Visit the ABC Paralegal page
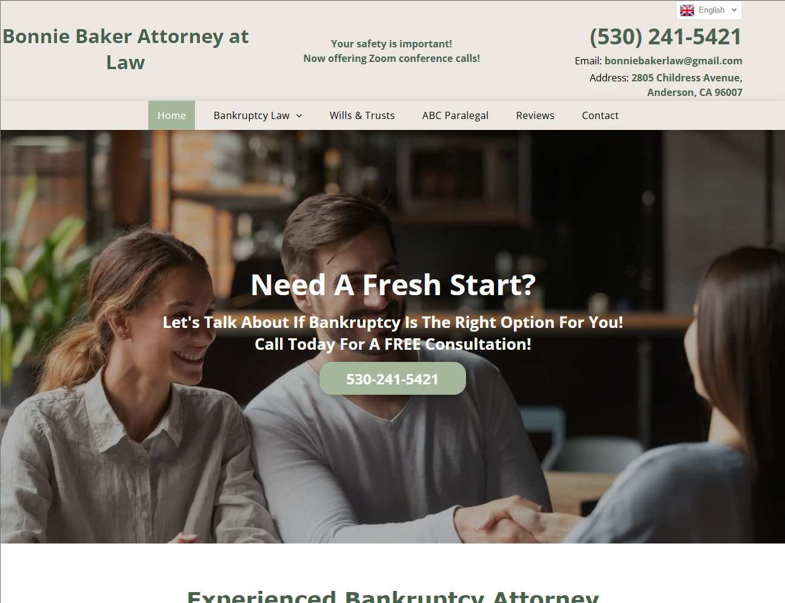The width and height of the screenshot is (785, 603). coord(455,115)
